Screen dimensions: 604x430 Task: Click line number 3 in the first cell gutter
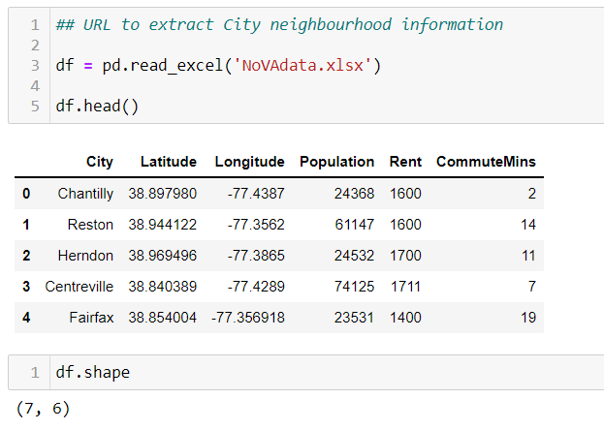tap(35, 66)
